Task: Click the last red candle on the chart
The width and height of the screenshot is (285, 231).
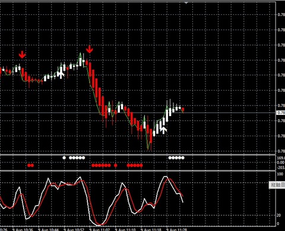Action: point(183,110)
